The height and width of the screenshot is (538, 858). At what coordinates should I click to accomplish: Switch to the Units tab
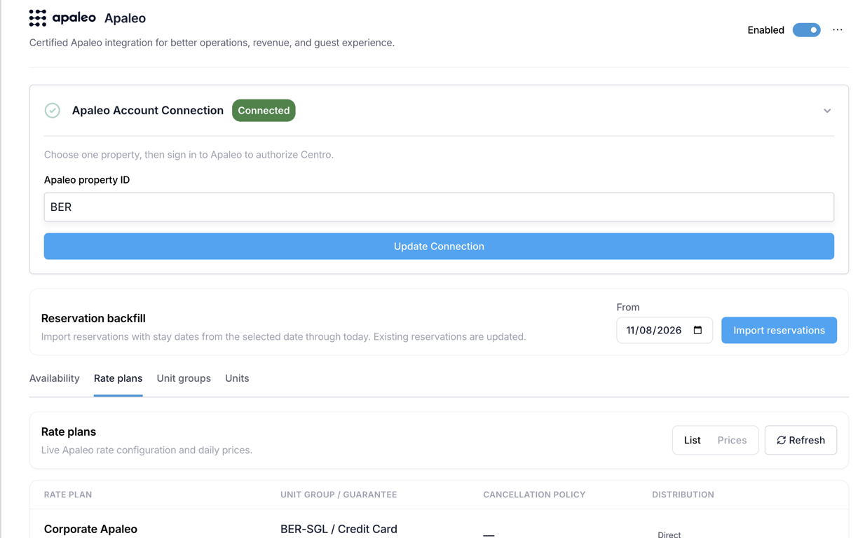pos(237,378)
